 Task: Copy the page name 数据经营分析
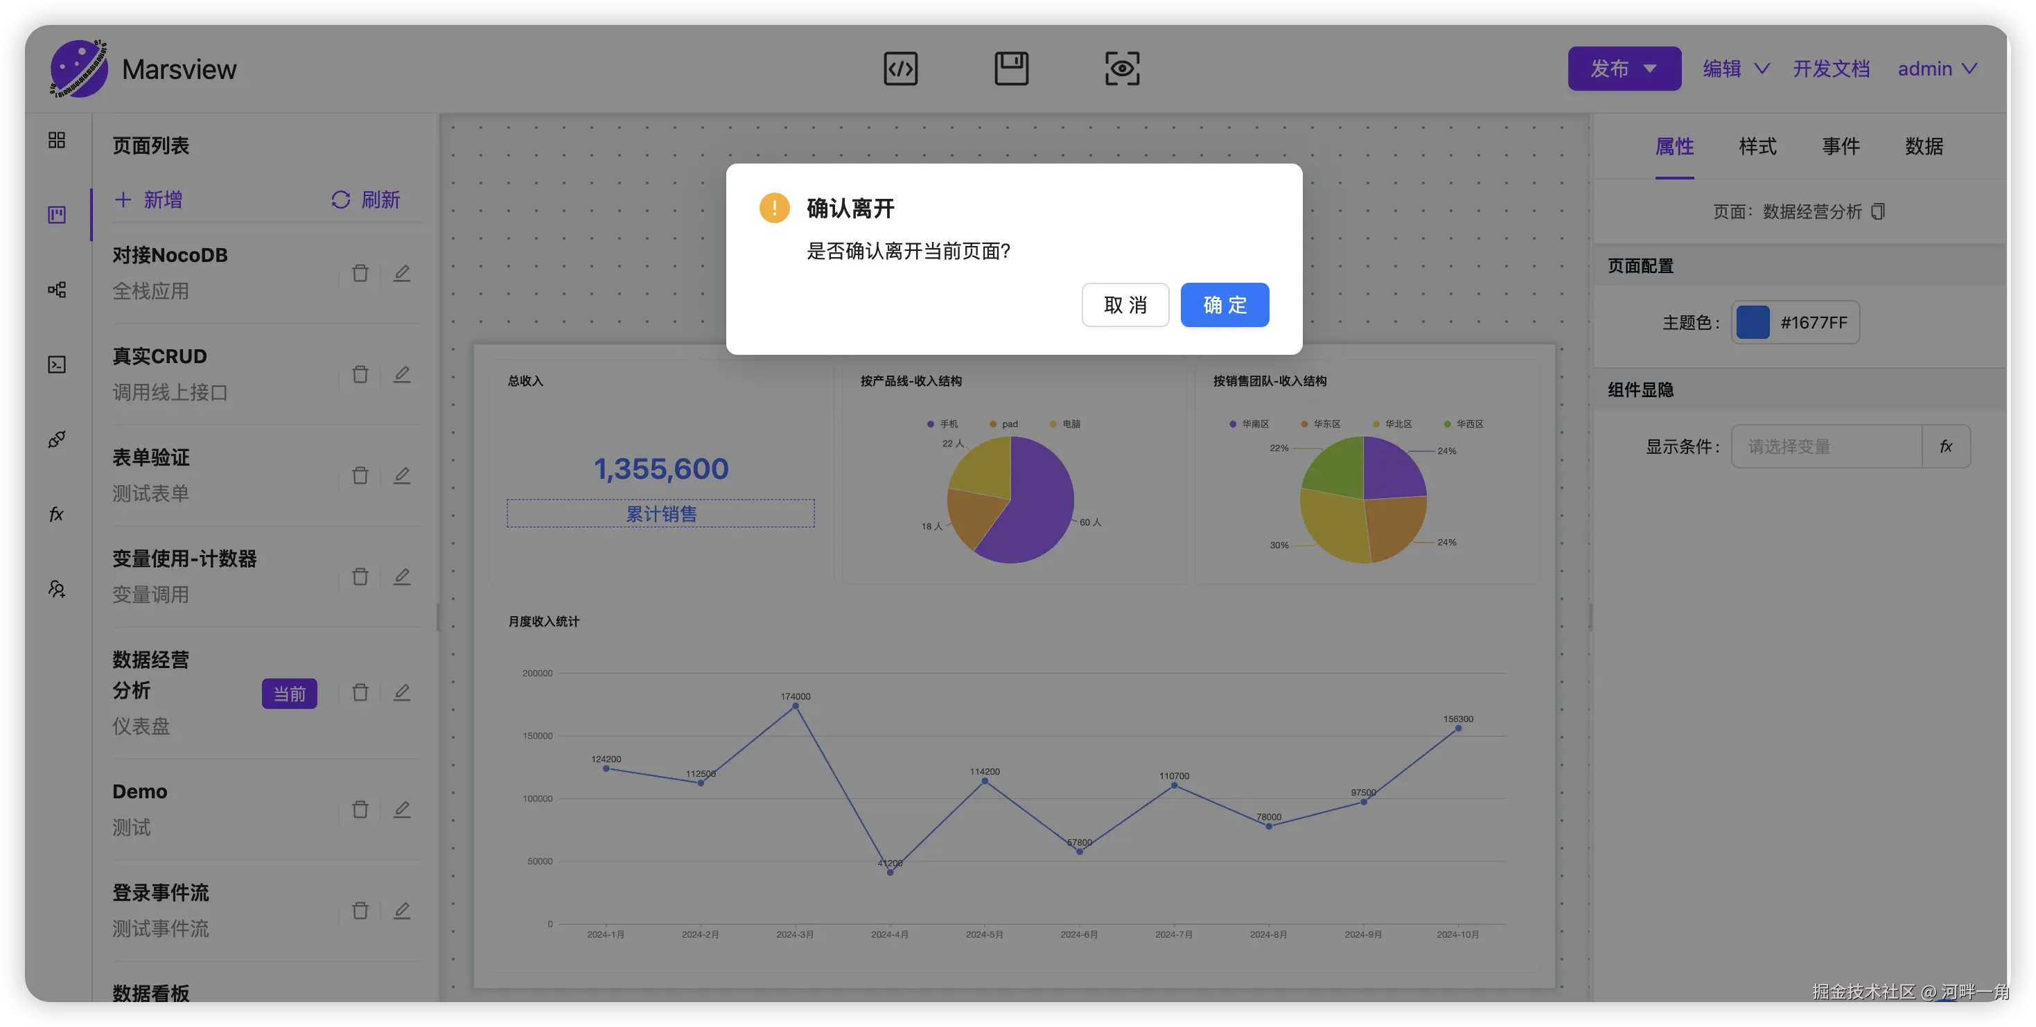tap(1879, 211)
